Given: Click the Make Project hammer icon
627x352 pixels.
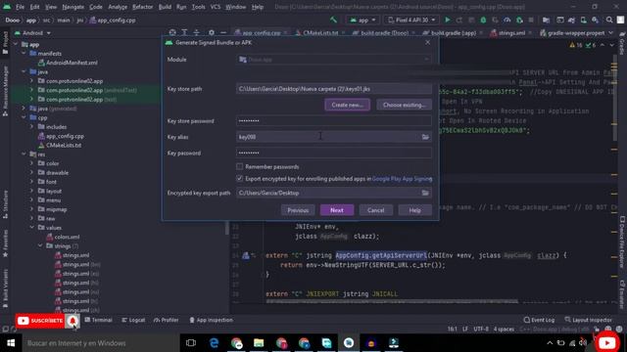Looking at the screenshot, I should click(333, 20).
